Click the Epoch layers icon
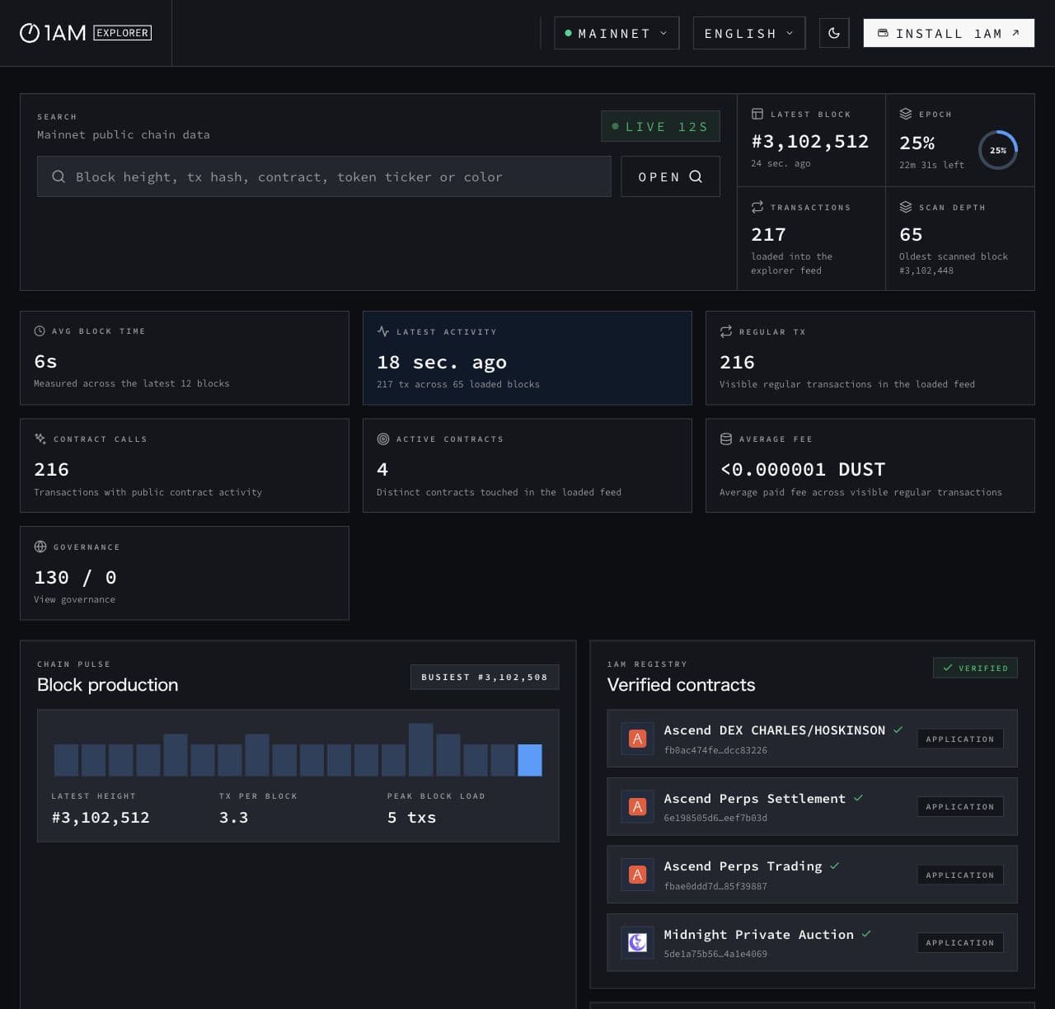 (x=906, y=114)
